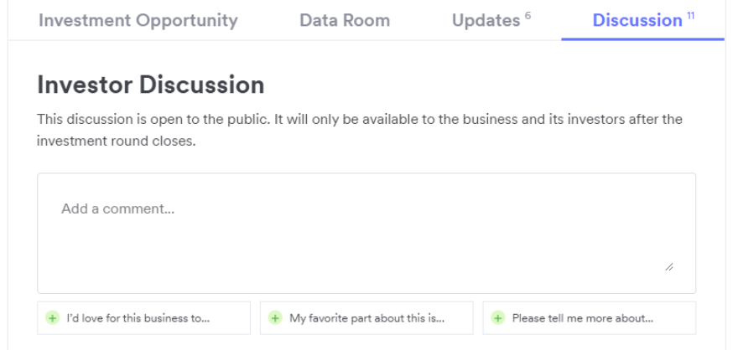Insert the "My favorite part about this is..." prompt
The height and width of the screenshot is (350, 738).
point(366,318)
